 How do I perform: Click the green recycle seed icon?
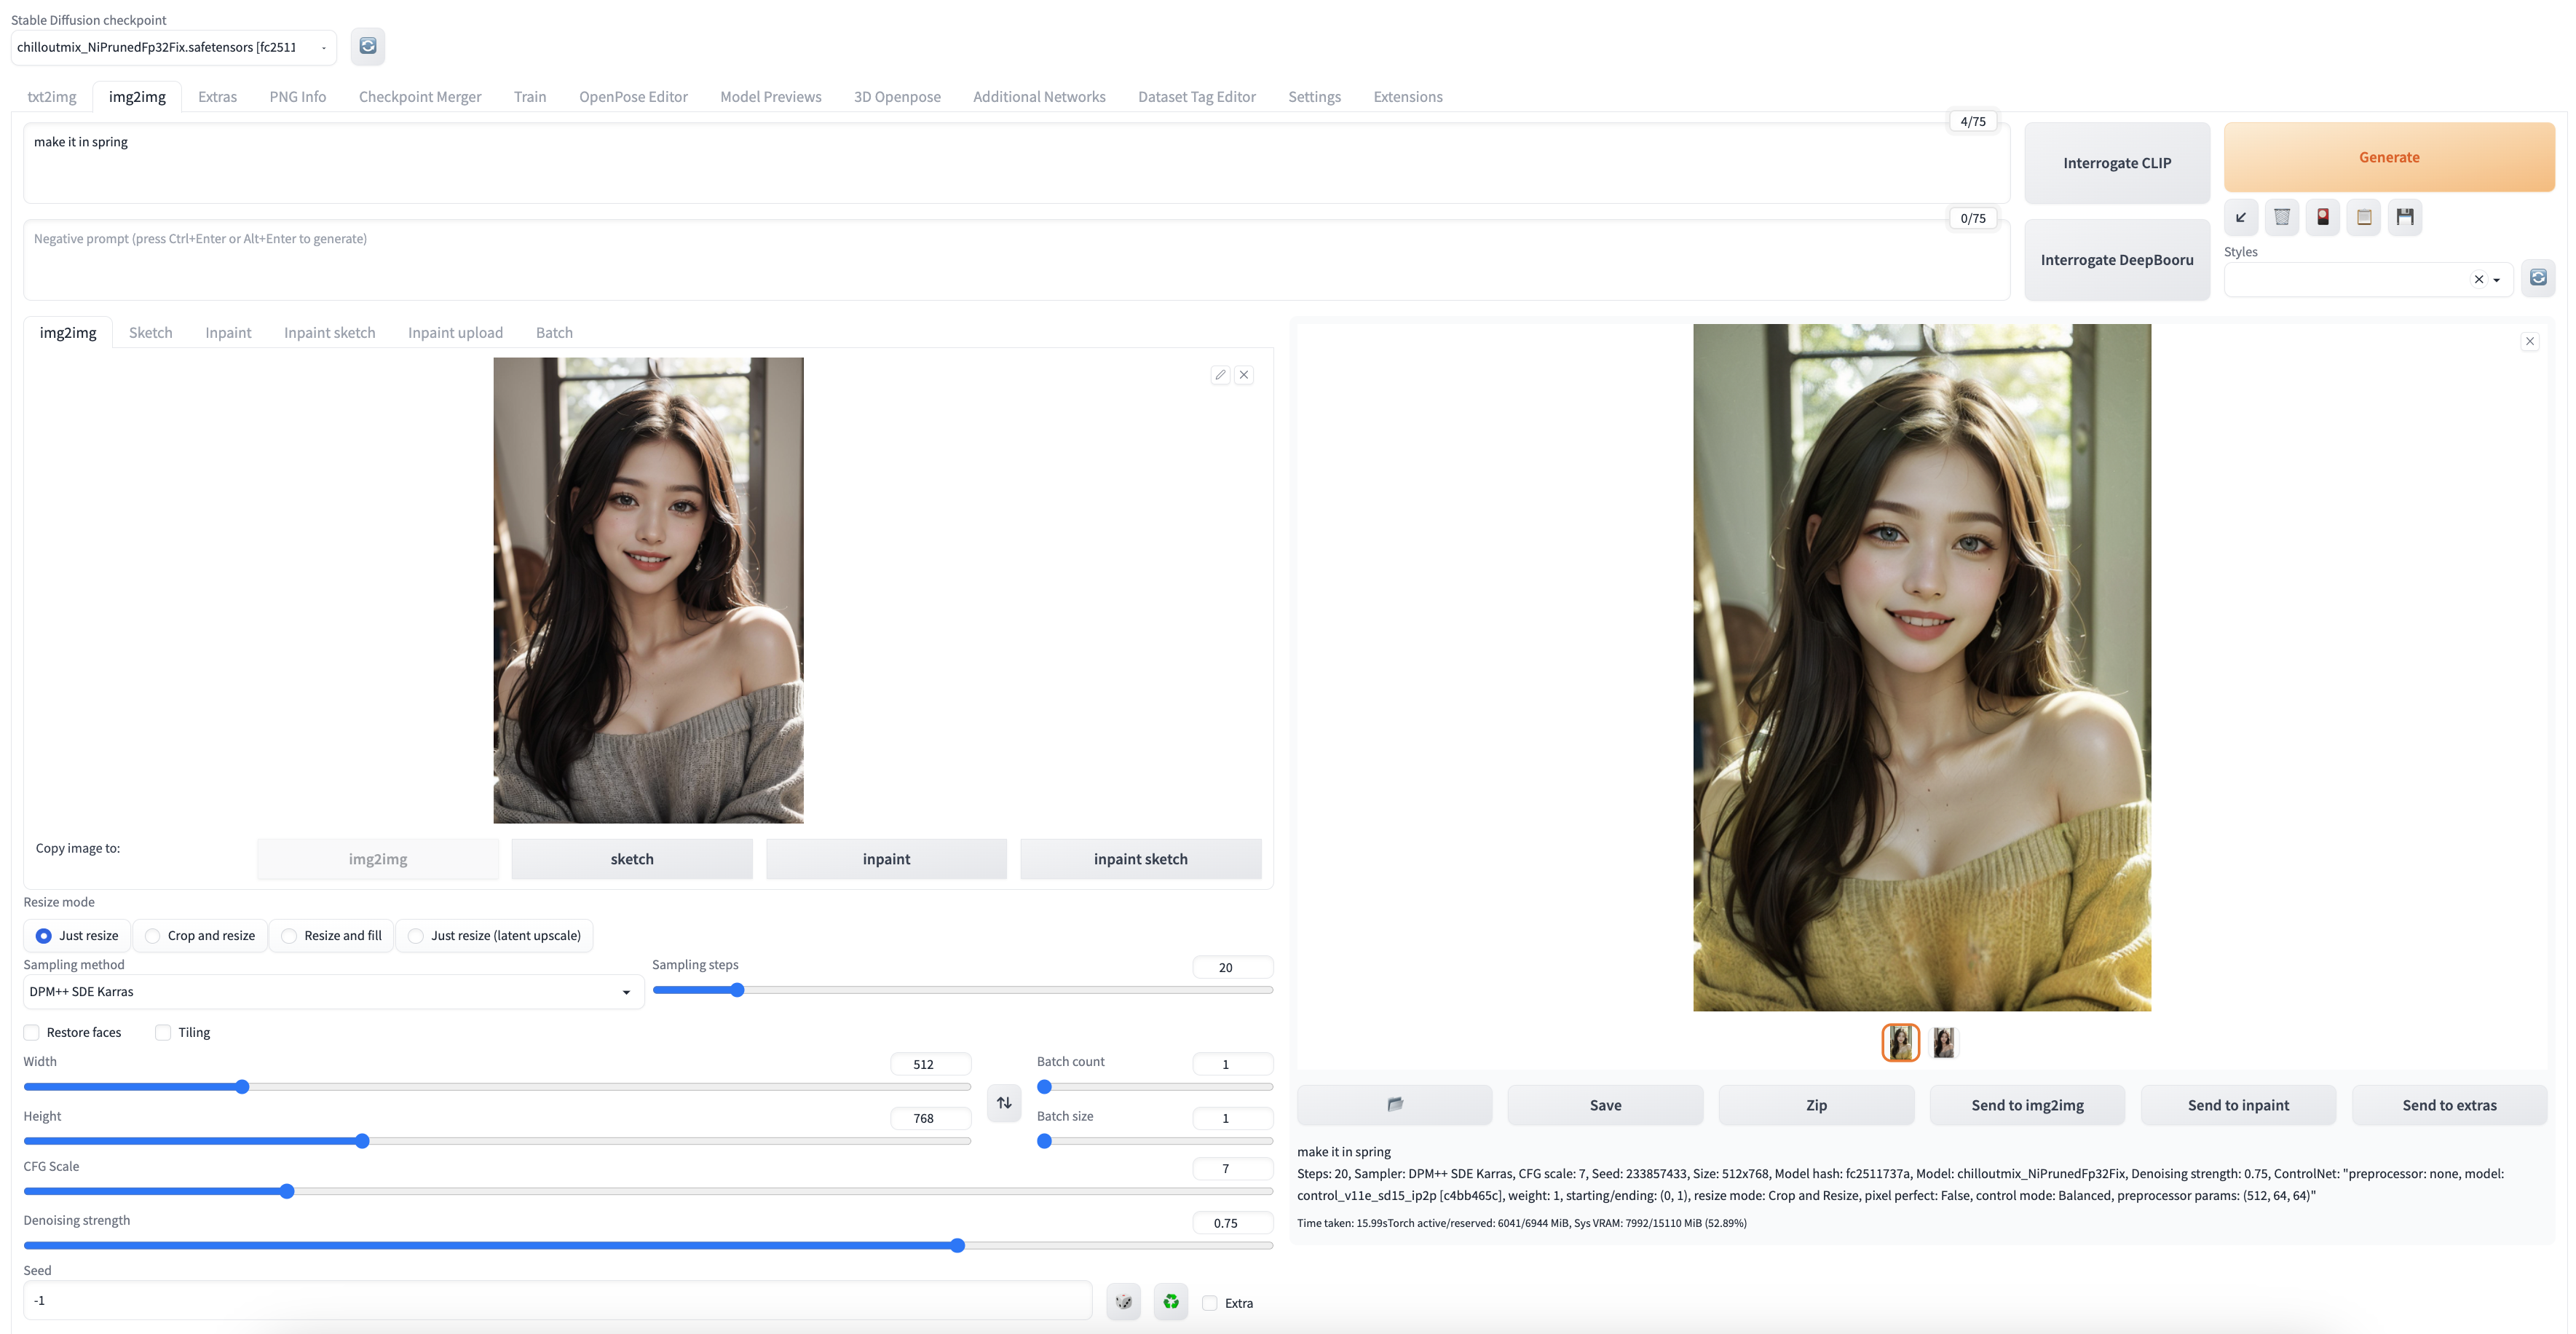click(1170, 1302)
